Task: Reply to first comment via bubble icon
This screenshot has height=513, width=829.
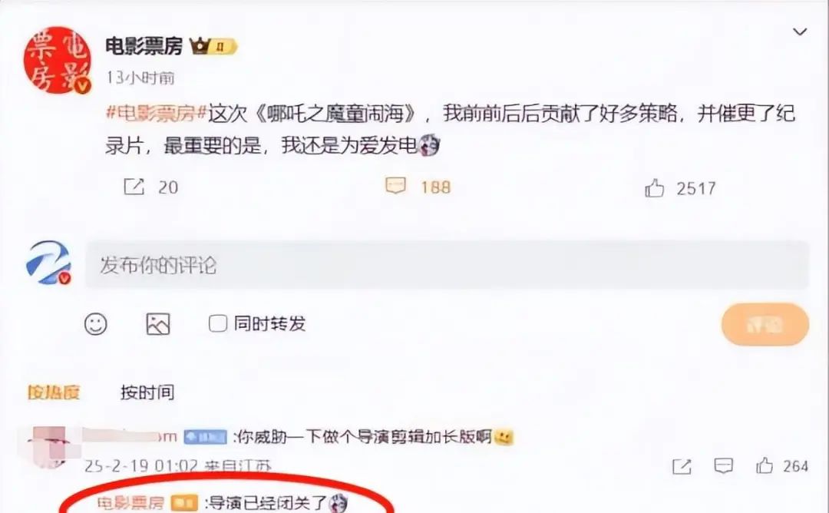Action: point(723,465)
